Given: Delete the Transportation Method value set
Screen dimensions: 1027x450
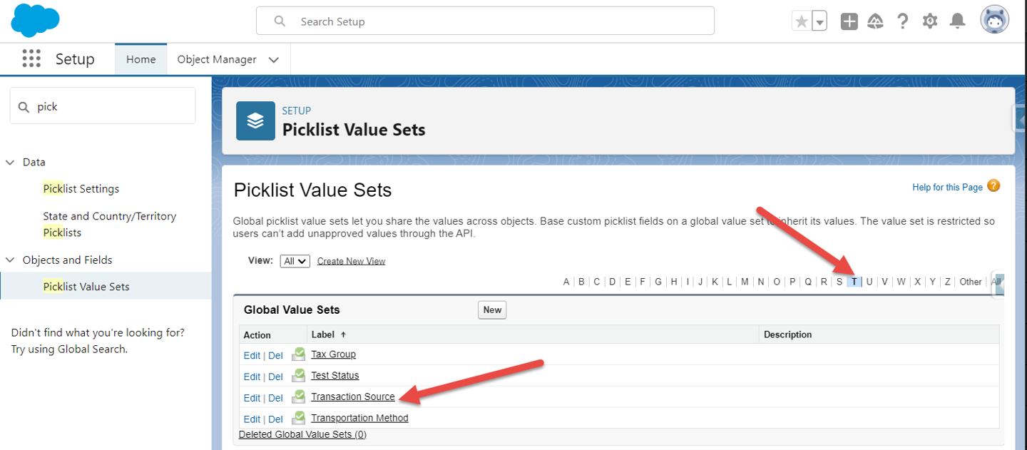Looking at the screenshot, I should coord(275,419).
